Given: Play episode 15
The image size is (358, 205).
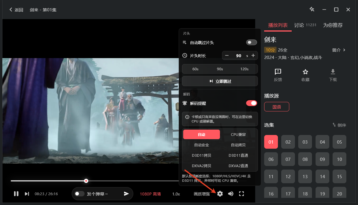Looking at the screenshot, I should click(339, 176).
